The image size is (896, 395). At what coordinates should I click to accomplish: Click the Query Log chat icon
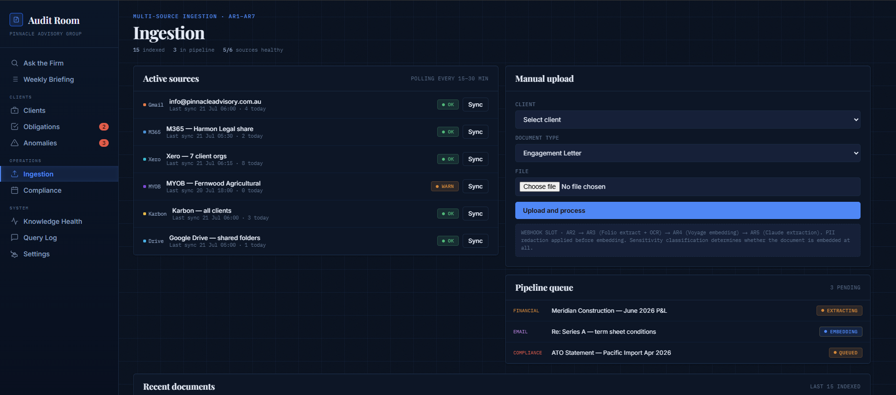(15, 238)
